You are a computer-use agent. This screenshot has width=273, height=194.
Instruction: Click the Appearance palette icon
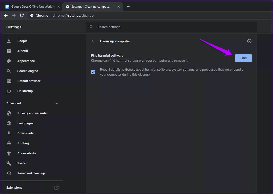(9, 61)
